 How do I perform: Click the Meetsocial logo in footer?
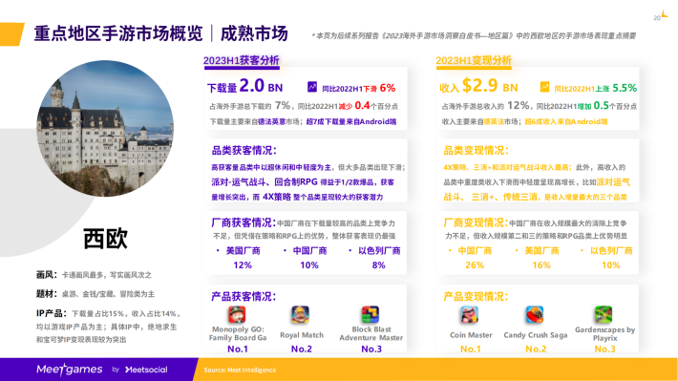(x=146, y=370)
